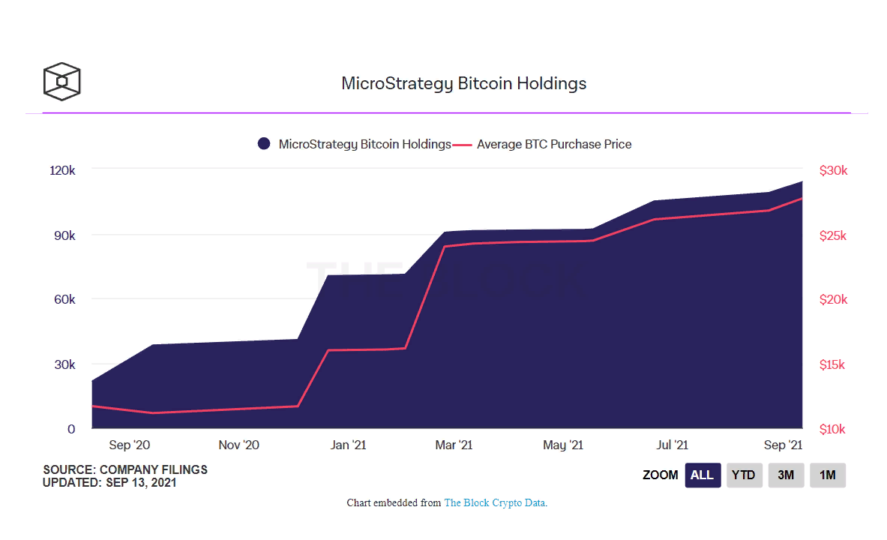The width and height of the screenshot is (887, 540).
Task: Click the red line legend marker
Action: 463,144
